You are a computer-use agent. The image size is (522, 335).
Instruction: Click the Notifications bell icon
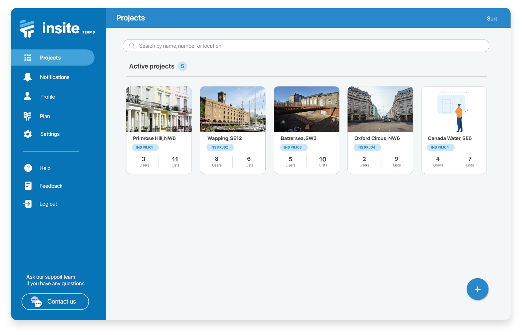click(x=28, y=77)
